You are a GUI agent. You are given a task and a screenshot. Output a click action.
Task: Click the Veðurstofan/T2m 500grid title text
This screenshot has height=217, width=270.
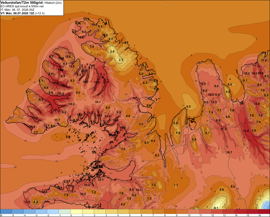[x=22, y=3]
